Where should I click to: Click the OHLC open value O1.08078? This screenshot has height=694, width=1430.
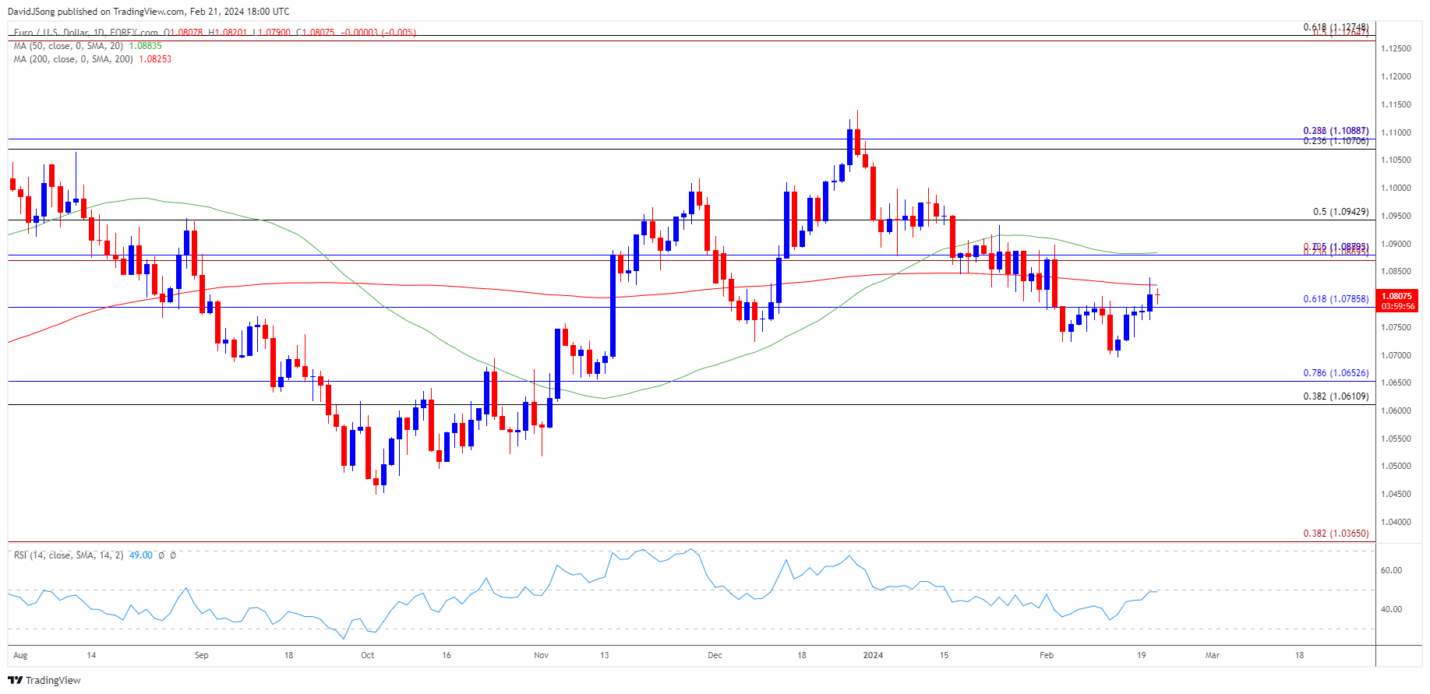pos(184,33)
